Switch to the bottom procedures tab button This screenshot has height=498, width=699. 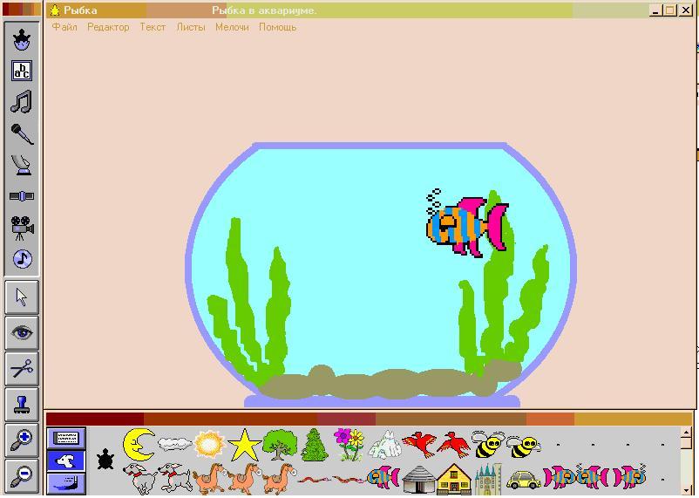66,484
